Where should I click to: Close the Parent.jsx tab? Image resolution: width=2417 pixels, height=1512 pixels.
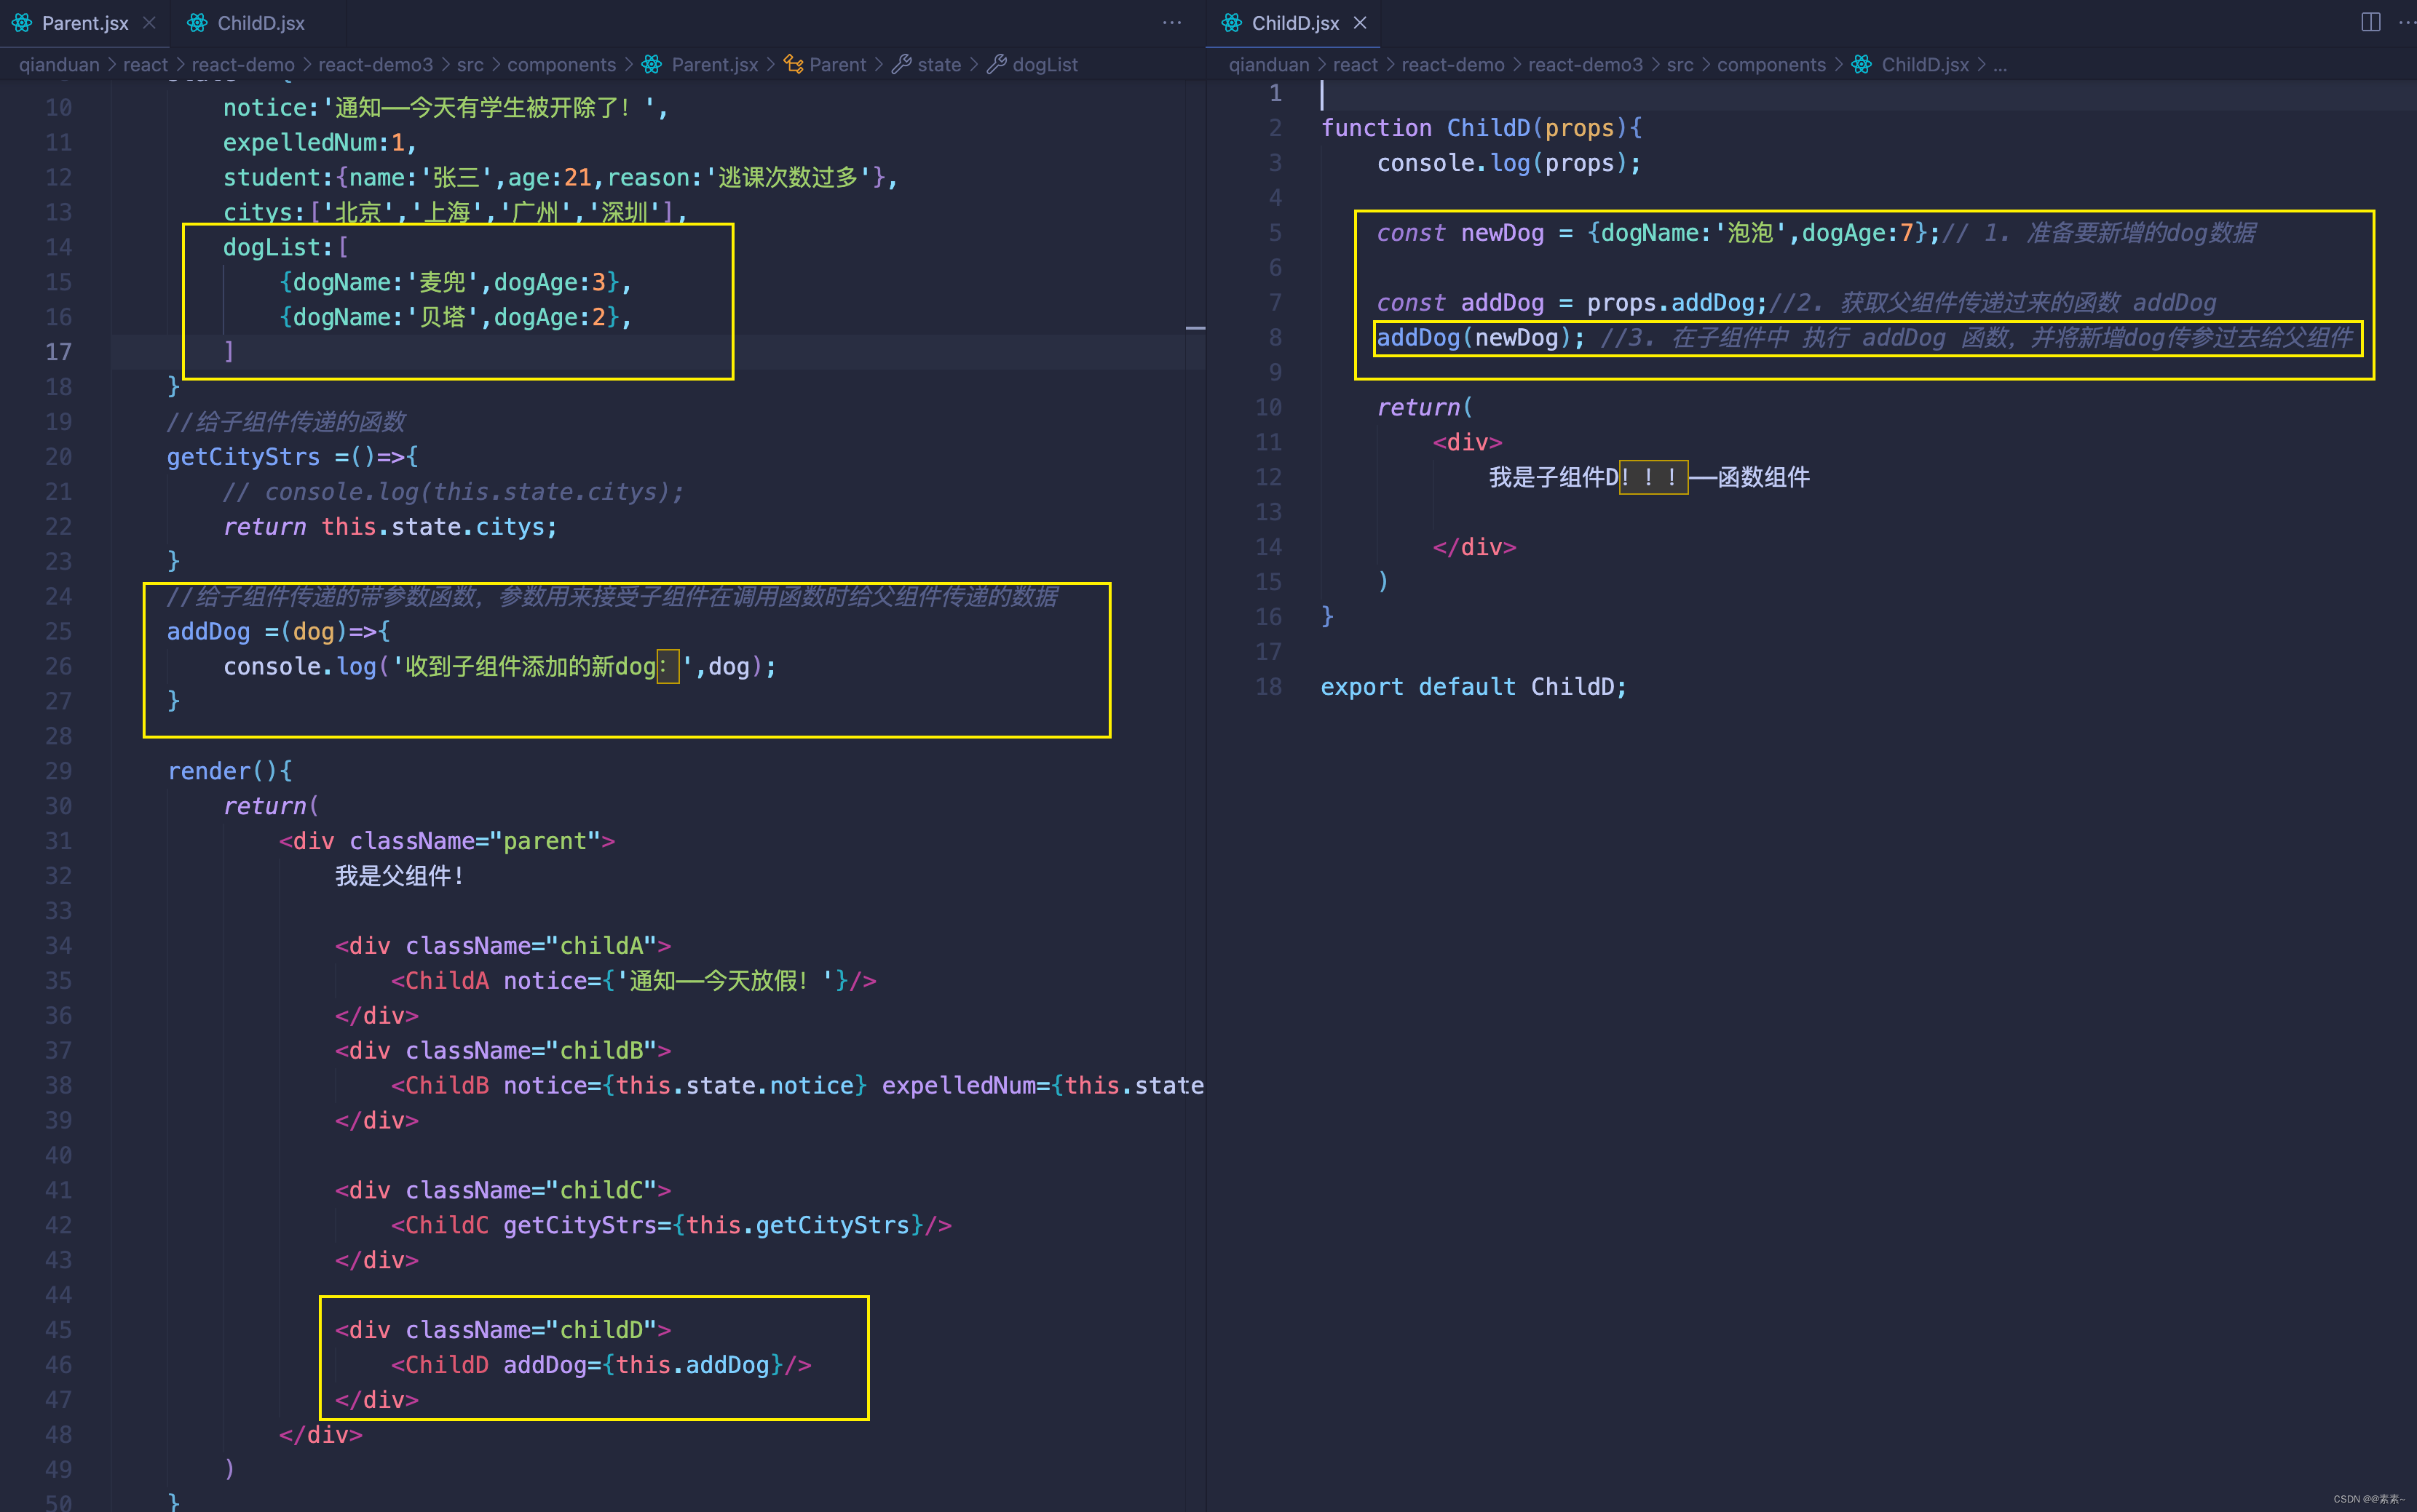coord(149,23)
